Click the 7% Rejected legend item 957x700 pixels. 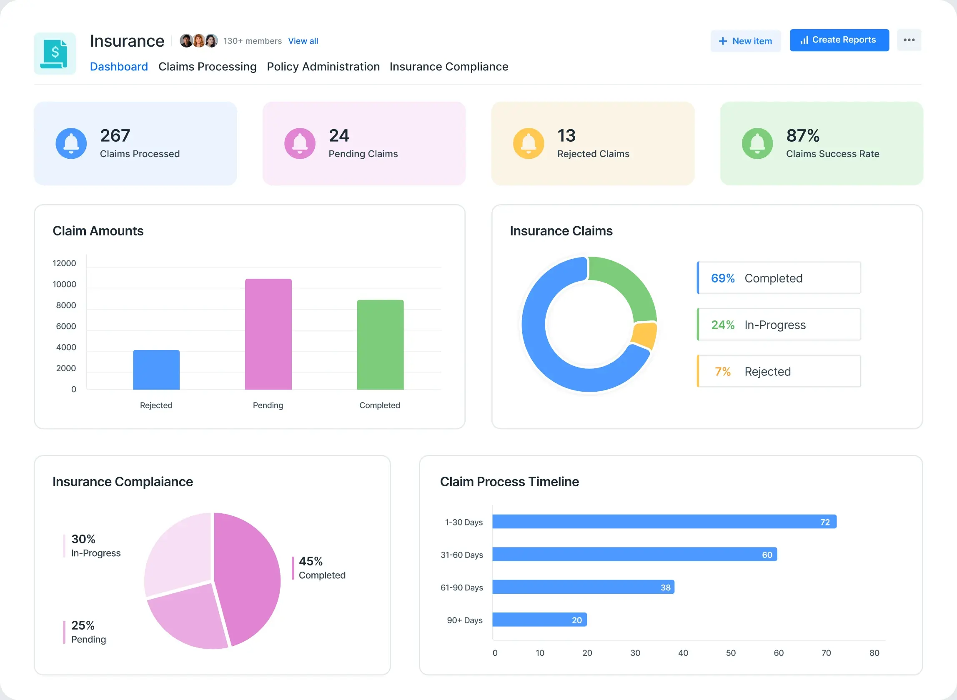coord(779,371)
